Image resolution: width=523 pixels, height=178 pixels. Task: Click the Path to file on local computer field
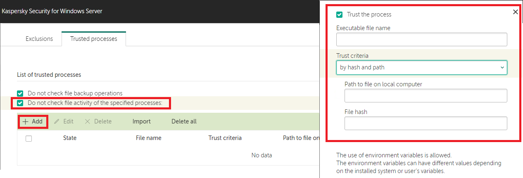[x=426, y=95]
